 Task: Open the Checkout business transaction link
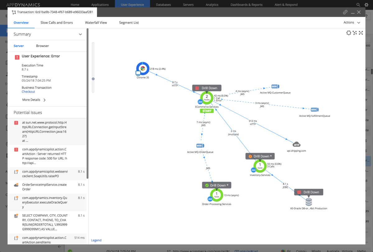click(28, 92)
